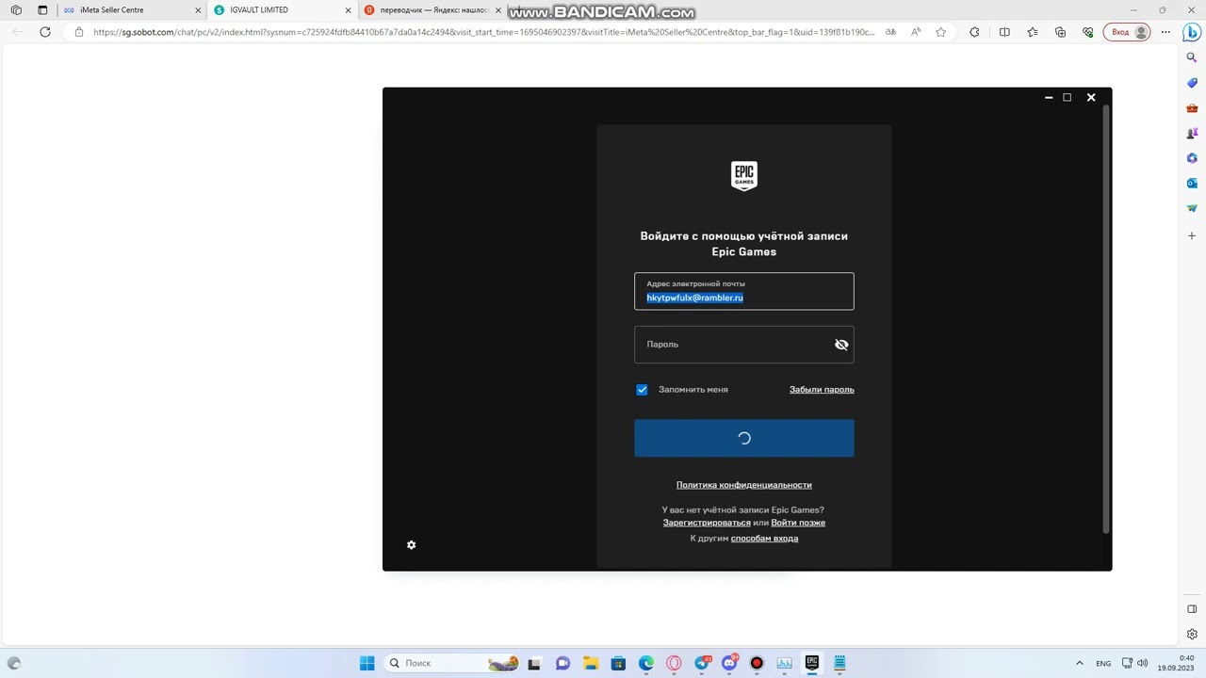1206x678 pixels.
Task: Open Opera browser from taskbar
Action: pyautogui.click(x=674, y=663)
